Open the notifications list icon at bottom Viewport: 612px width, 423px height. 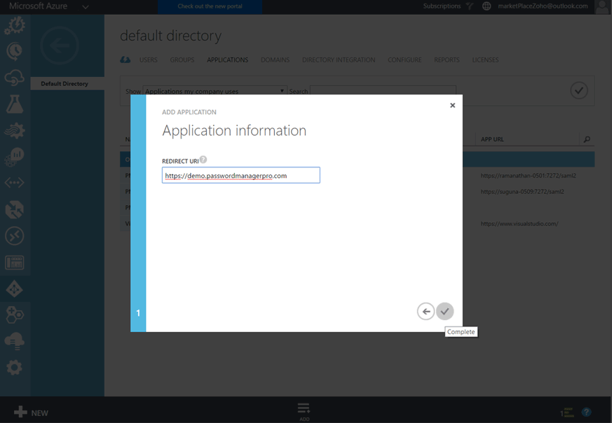pyautogui.click(x=566, y=412)
